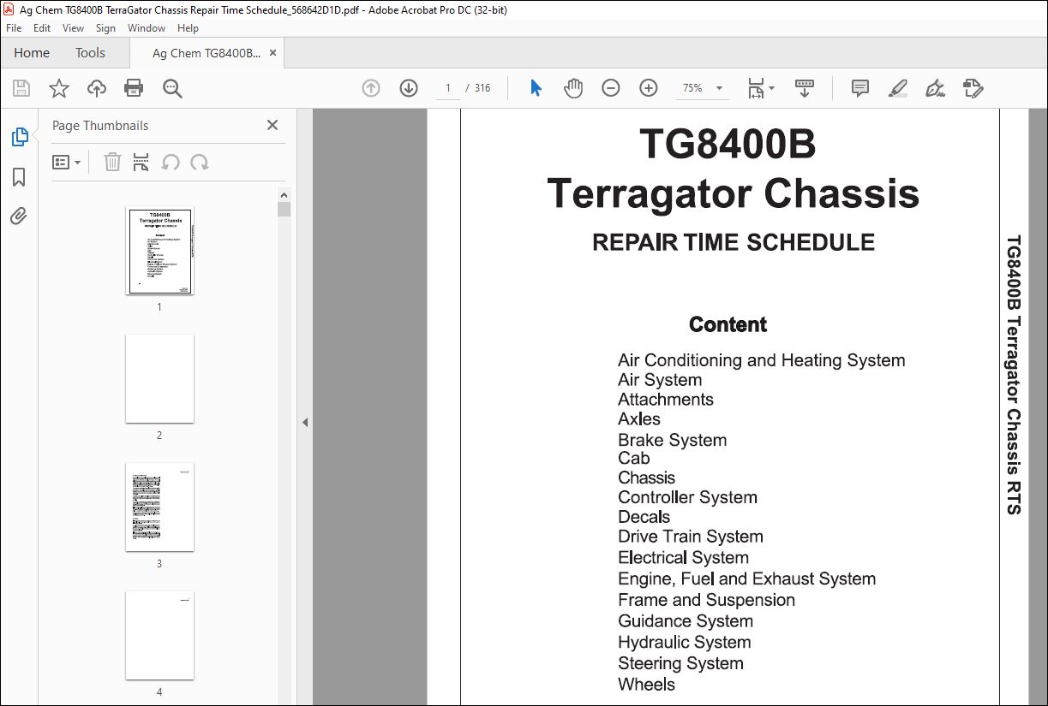Click 'Guidance System' content entry
1048x706 pixels.
686,621
